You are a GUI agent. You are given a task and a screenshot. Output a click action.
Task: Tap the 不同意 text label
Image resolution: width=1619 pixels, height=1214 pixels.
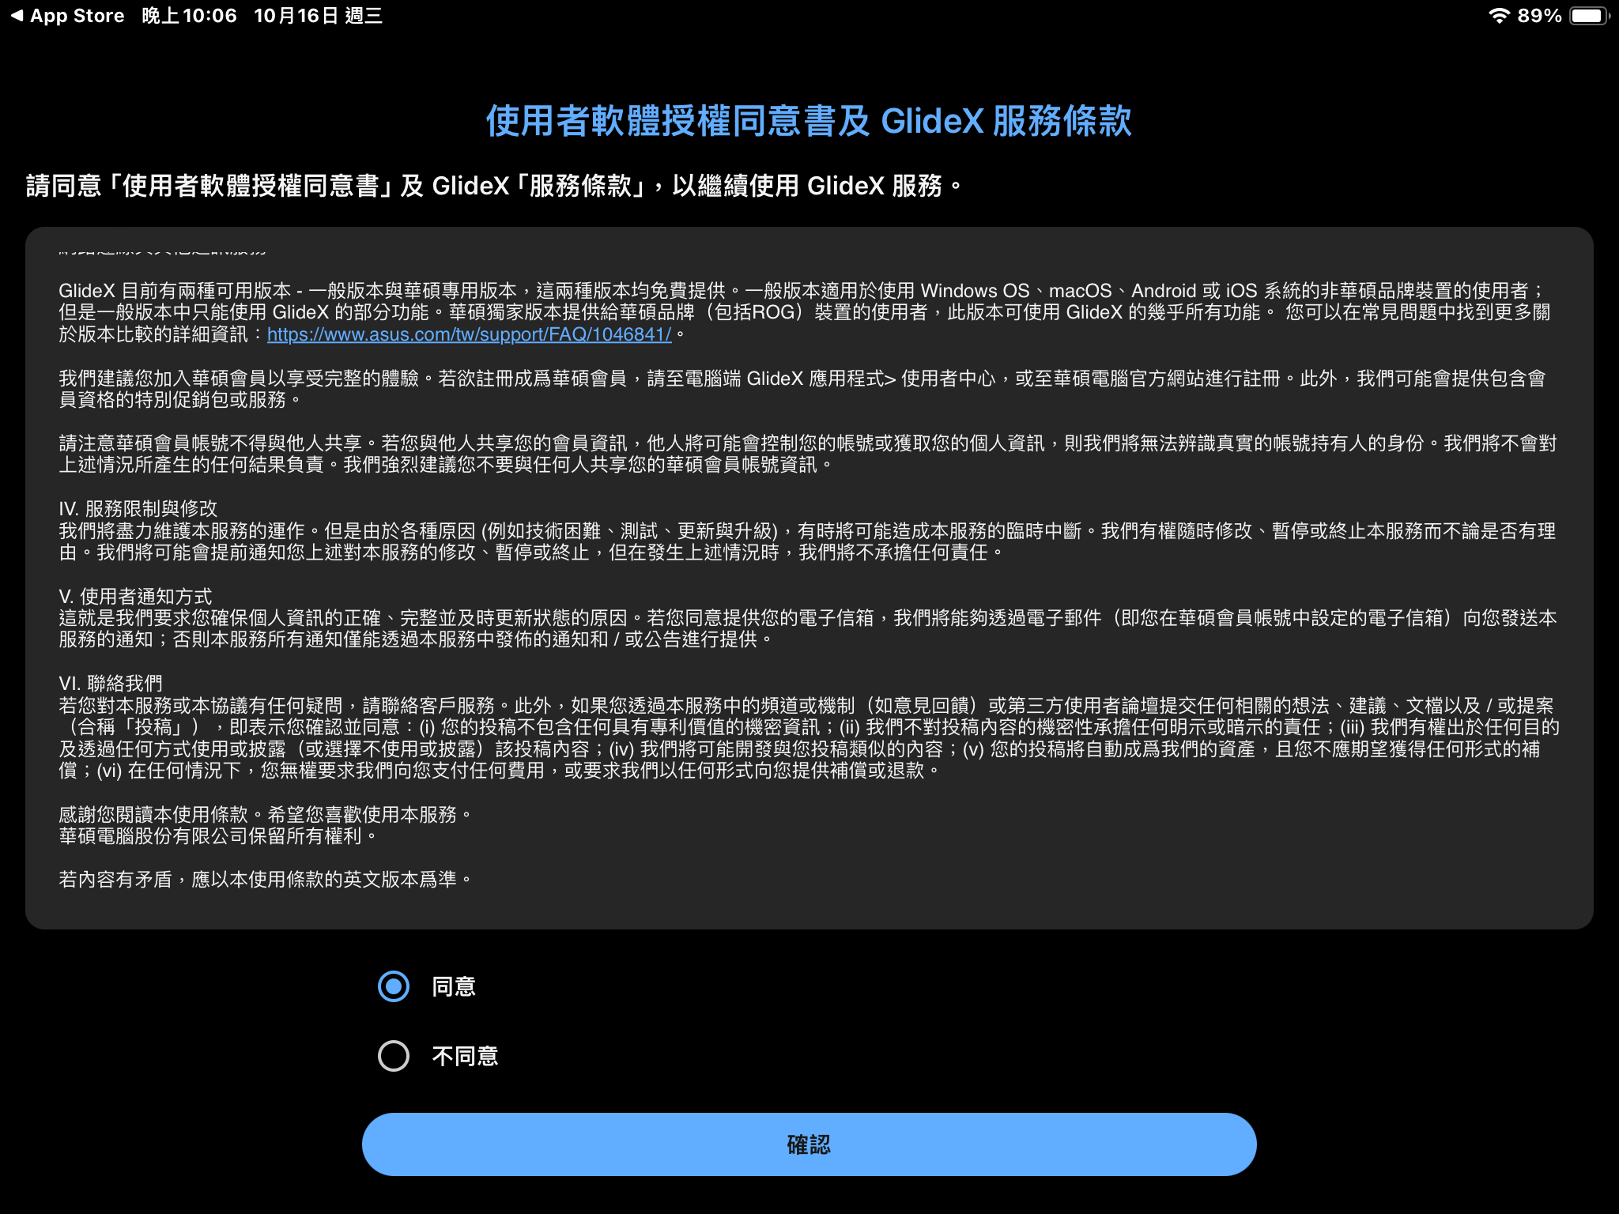tap(465, 1056)
